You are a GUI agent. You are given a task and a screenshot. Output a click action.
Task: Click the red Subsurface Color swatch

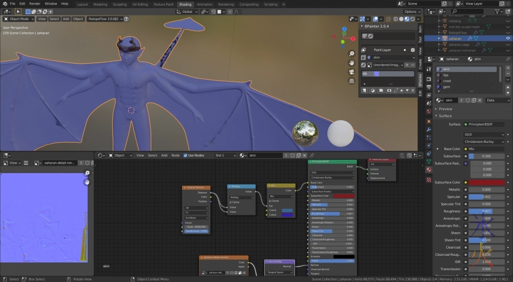click(x=486, y=182)
